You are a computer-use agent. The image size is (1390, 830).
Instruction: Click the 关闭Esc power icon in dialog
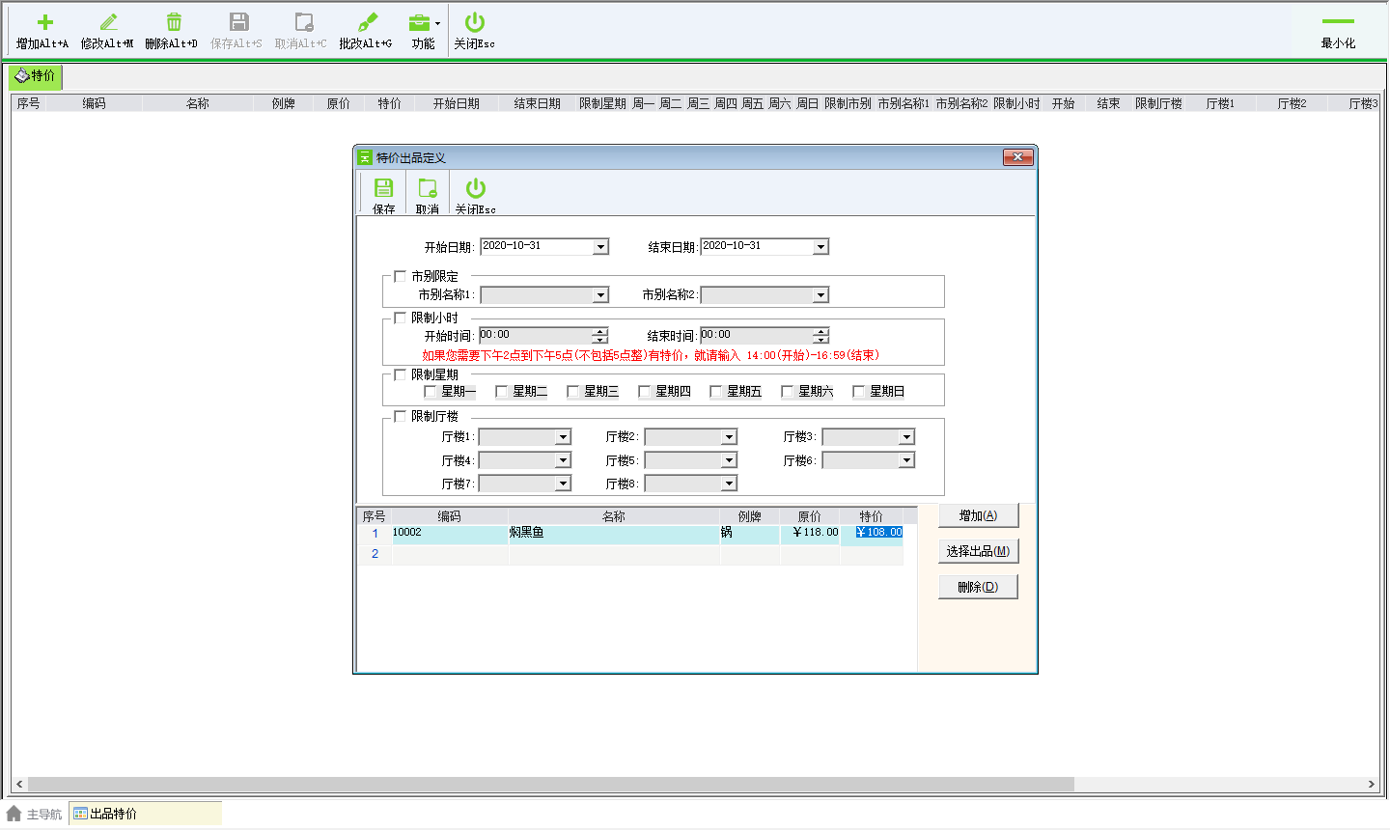tap(476, 188)
